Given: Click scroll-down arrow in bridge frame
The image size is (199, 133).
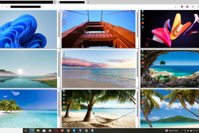Looking at the screenshot, I should (x=137, y=47).
